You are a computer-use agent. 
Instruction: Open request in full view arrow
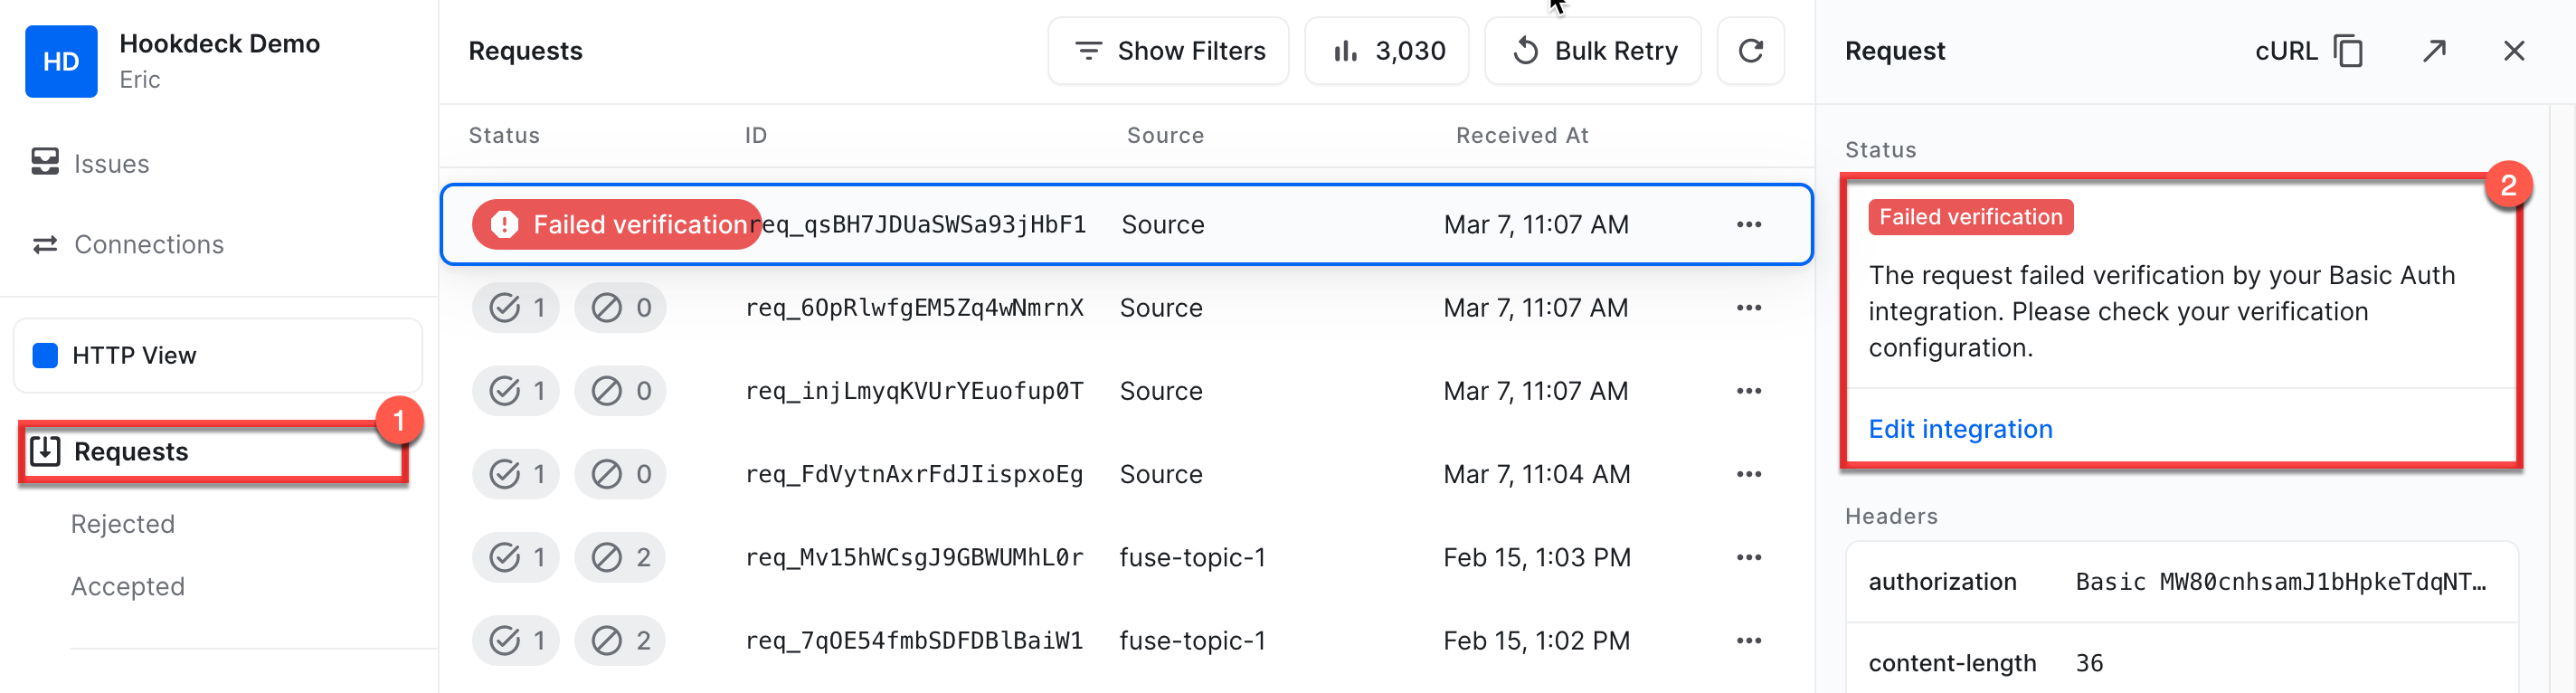pos(2434,51)
